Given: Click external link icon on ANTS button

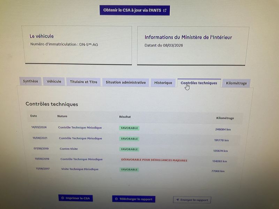Looking at the screenshot, I should (x=165, y=10).
